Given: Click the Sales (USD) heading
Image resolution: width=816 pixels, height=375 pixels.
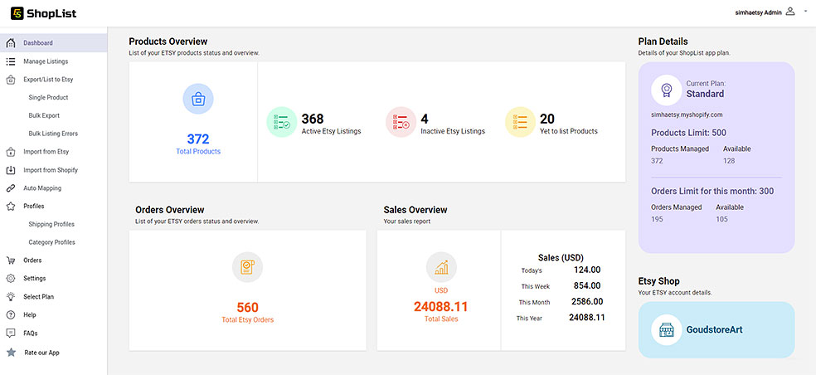Looking at the screenshot, I should (x=561, y=257).
